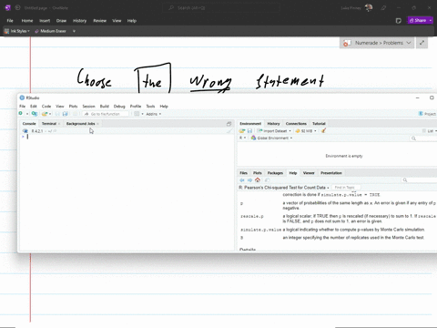Close the Background Jobs tab with its x
Viewport: 437px width, 328px height.
tap(97, 124)
